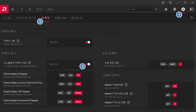Edit Rotate Display 180 Degrees hotkey

[70, 93]
